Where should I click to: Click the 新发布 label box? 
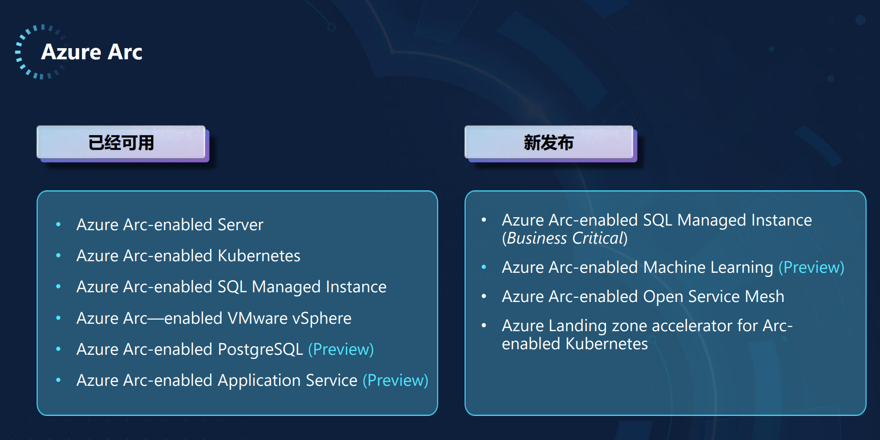[x=549, y=142]
